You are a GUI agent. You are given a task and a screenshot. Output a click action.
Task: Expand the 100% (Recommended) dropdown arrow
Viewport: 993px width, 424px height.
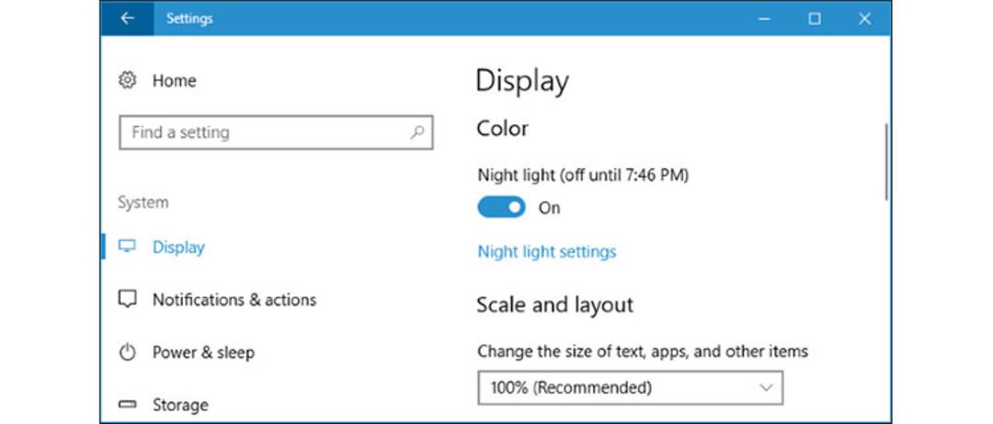click(766, 387)
